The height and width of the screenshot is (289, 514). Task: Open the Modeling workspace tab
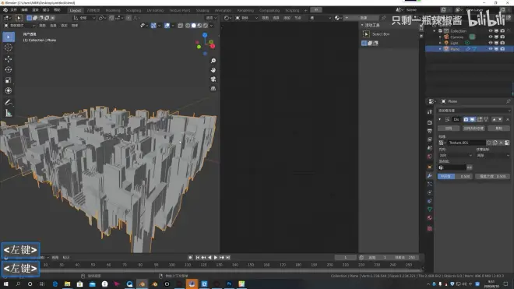click(113, 10)
